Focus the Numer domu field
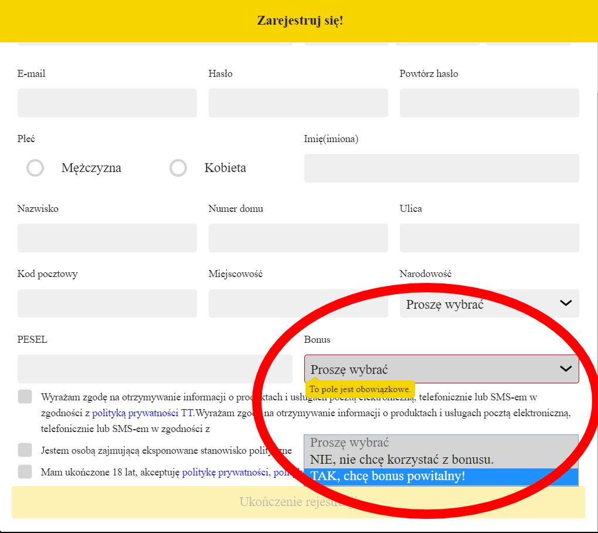 298,238
